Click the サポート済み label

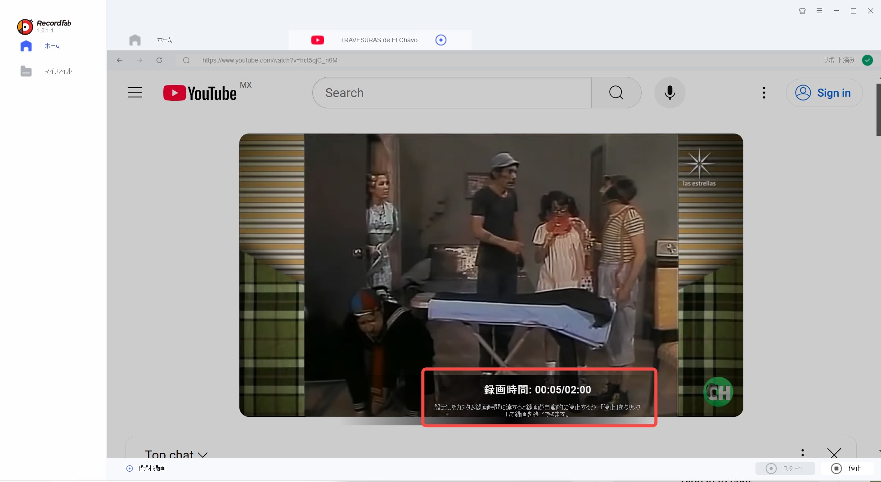click(x=839, y=60)
